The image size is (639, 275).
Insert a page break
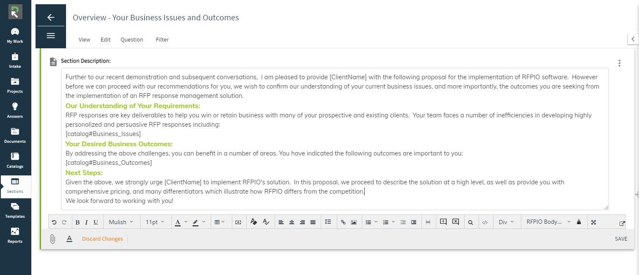point(428,222)
